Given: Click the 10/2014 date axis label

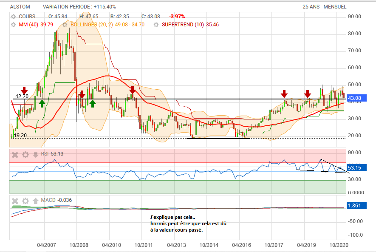Looking at the screenshot, I should pyautogui.click(x=209, y=245).
